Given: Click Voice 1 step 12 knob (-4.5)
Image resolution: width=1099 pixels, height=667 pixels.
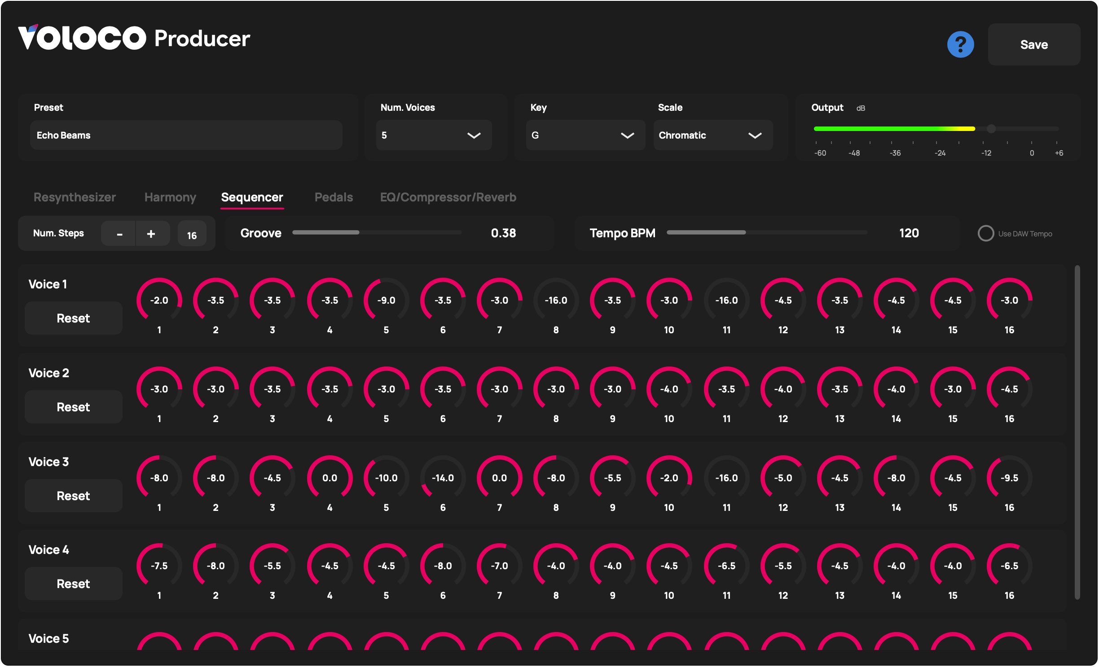Looking at the screenshot, I should (x=783, y=300).
